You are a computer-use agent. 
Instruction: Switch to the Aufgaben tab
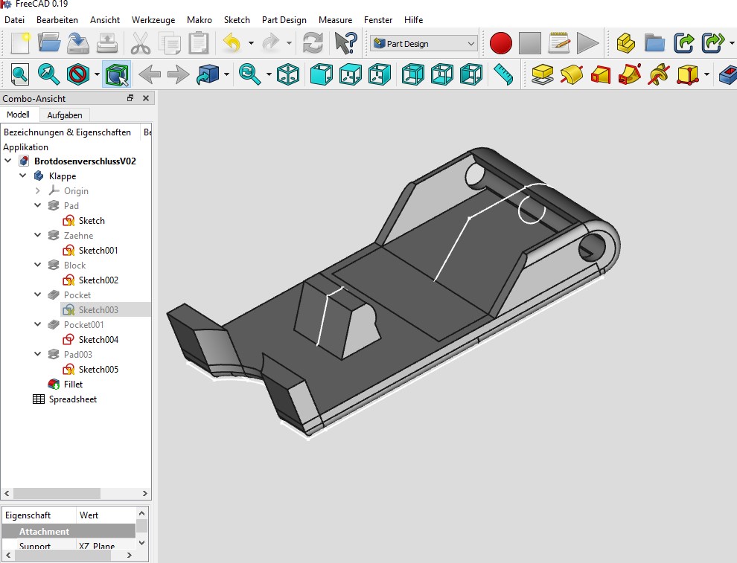65,115
